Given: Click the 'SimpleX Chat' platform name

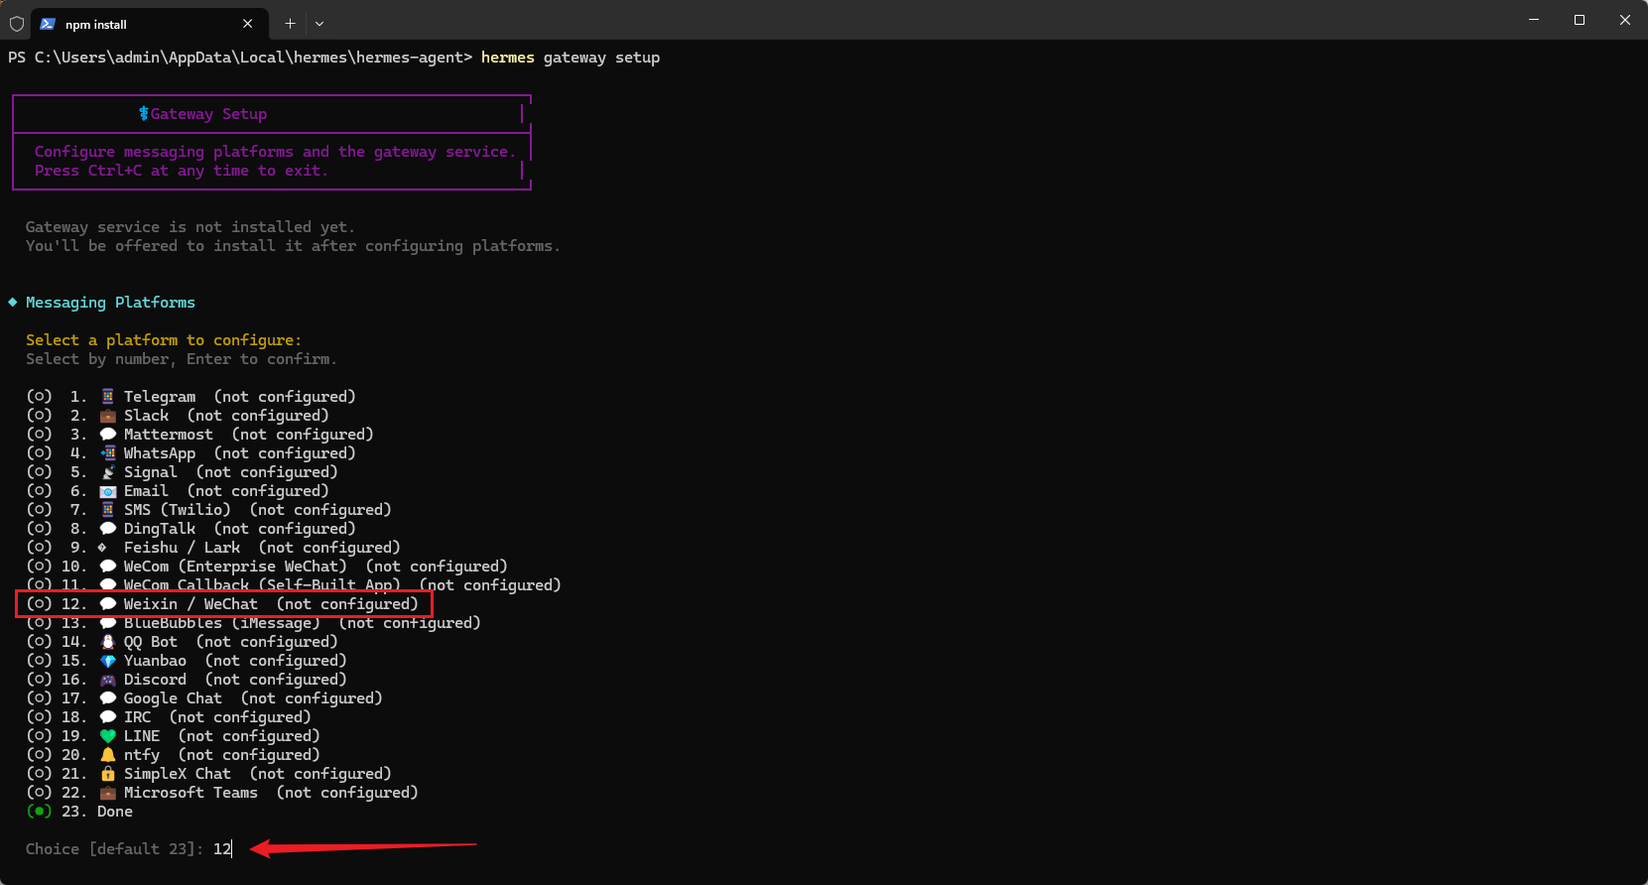Looking at the screenshot, I should (x=178, y=774).
